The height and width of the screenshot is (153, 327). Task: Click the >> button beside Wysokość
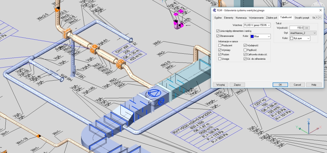[x=307, y=28]
